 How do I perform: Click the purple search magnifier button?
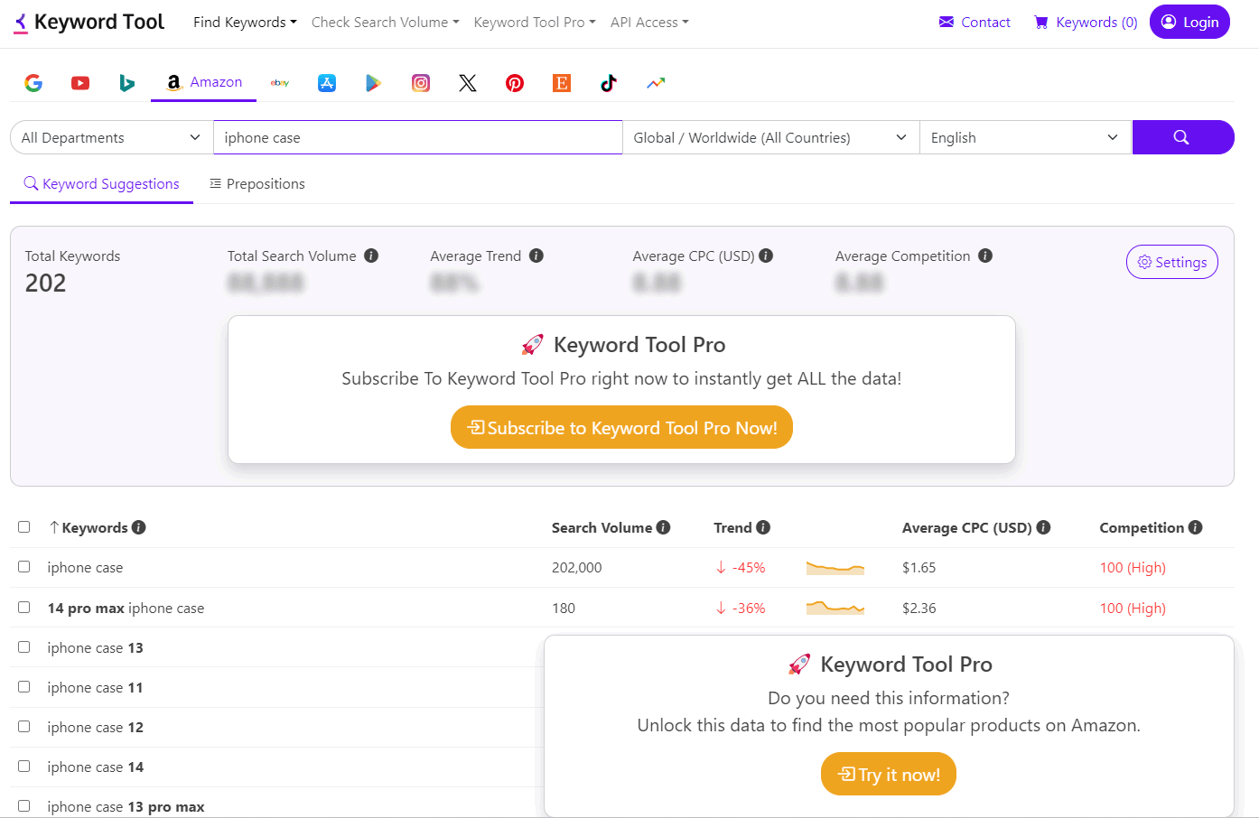[x=1182, y=137]
